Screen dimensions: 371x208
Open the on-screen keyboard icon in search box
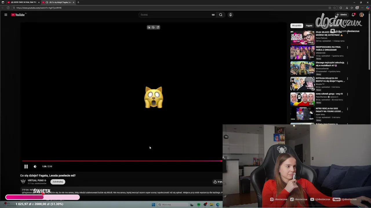coord(213,15)
